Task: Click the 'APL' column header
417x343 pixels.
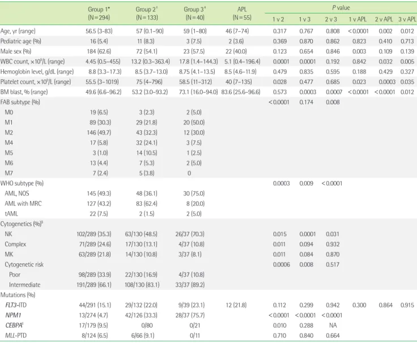Action: 242,13
